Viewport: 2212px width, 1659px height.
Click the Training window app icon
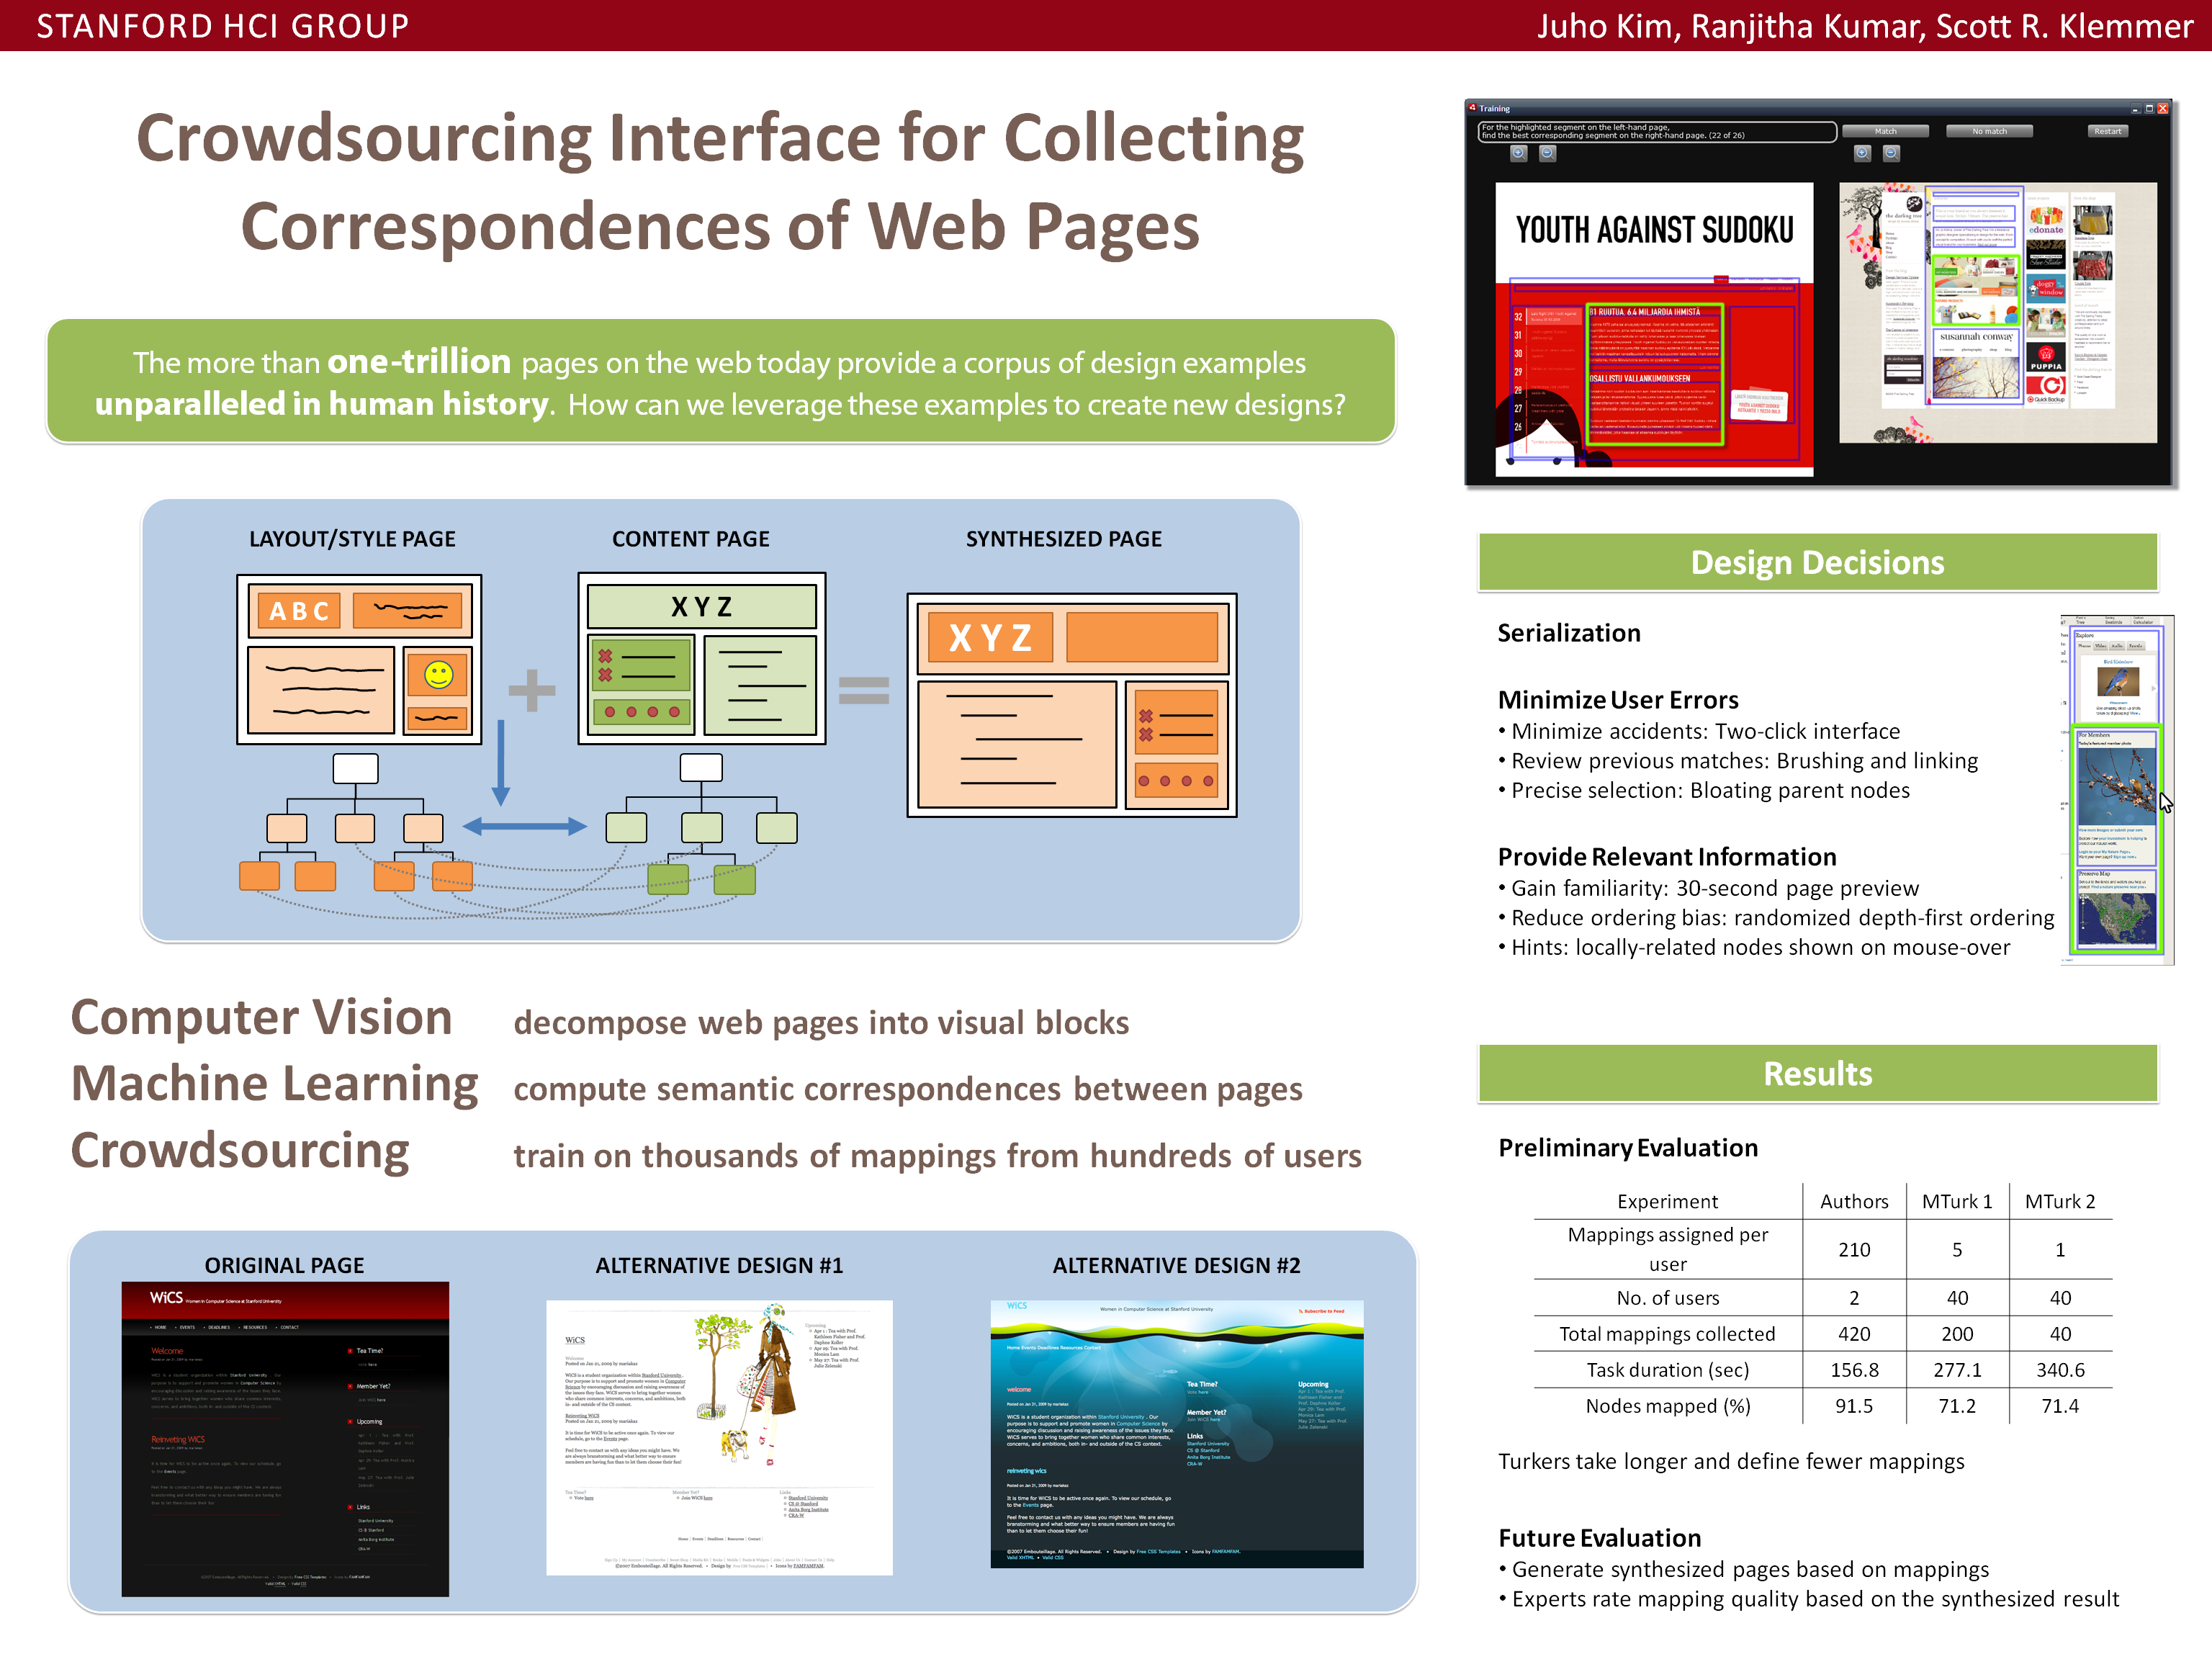(x=1473, y=108)
